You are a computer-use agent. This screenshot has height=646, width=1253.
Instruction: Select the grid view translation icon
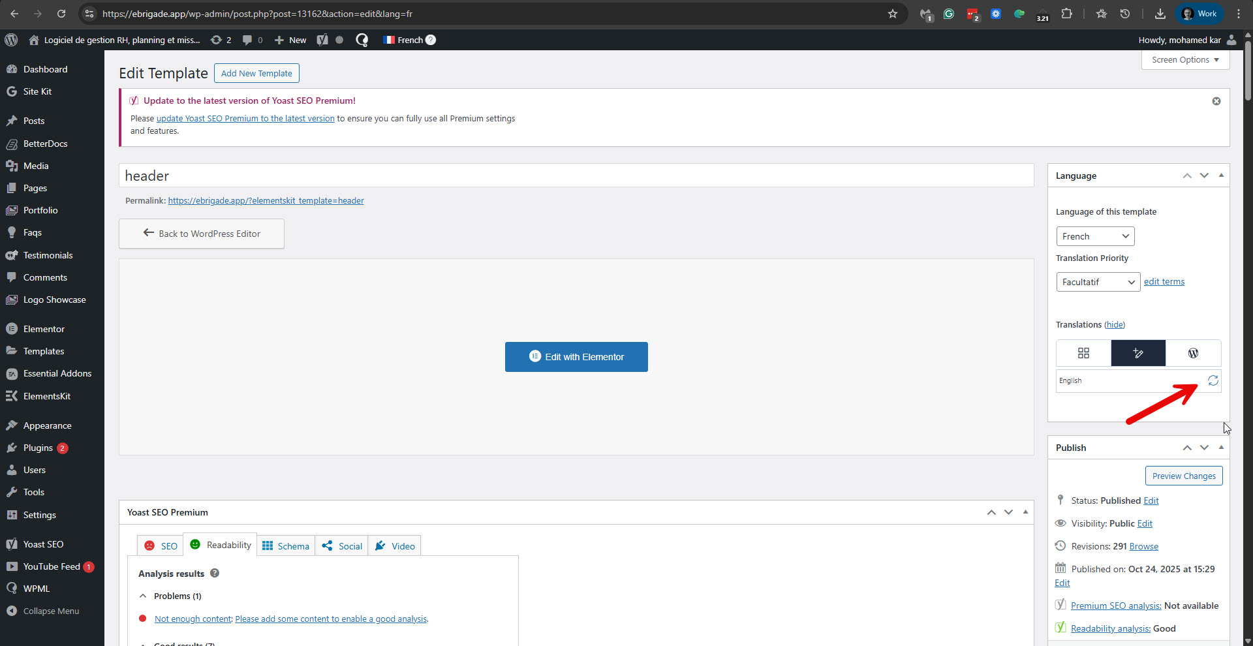click(x=1083, y=353)
